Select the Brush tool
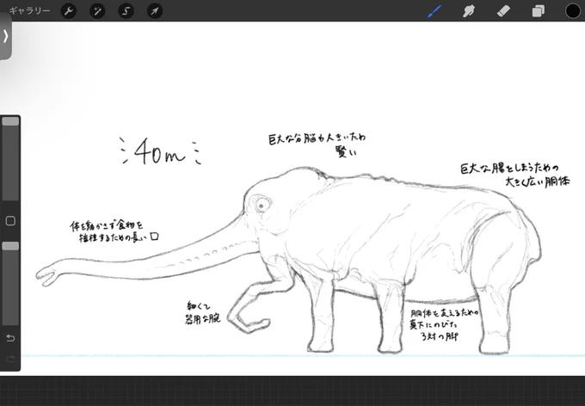This screenshot has width=585, height=406. 434,11
